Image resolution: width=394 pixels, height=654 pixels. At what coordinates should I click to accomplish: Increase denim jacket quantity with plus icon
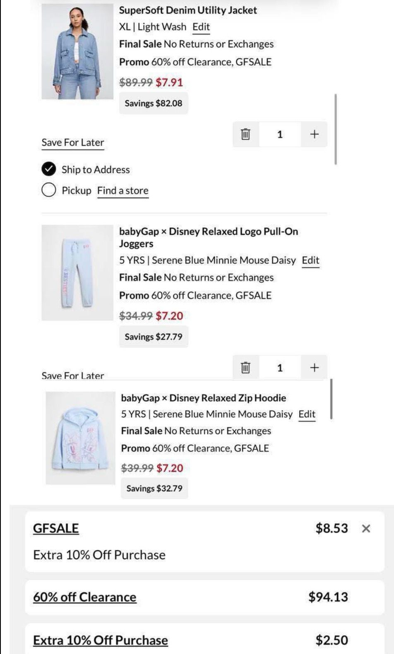[314, 134]
